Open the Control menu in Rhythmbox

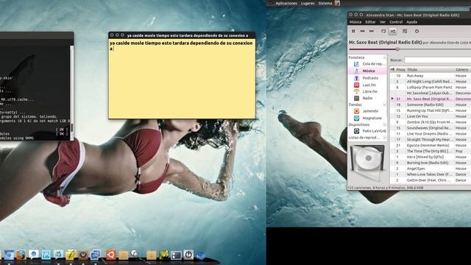point(396,22)
